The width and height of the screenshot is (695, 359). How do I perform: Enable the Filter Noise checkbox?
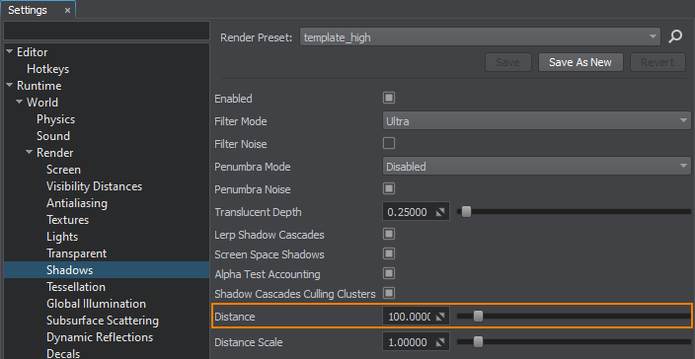[389, 143]
